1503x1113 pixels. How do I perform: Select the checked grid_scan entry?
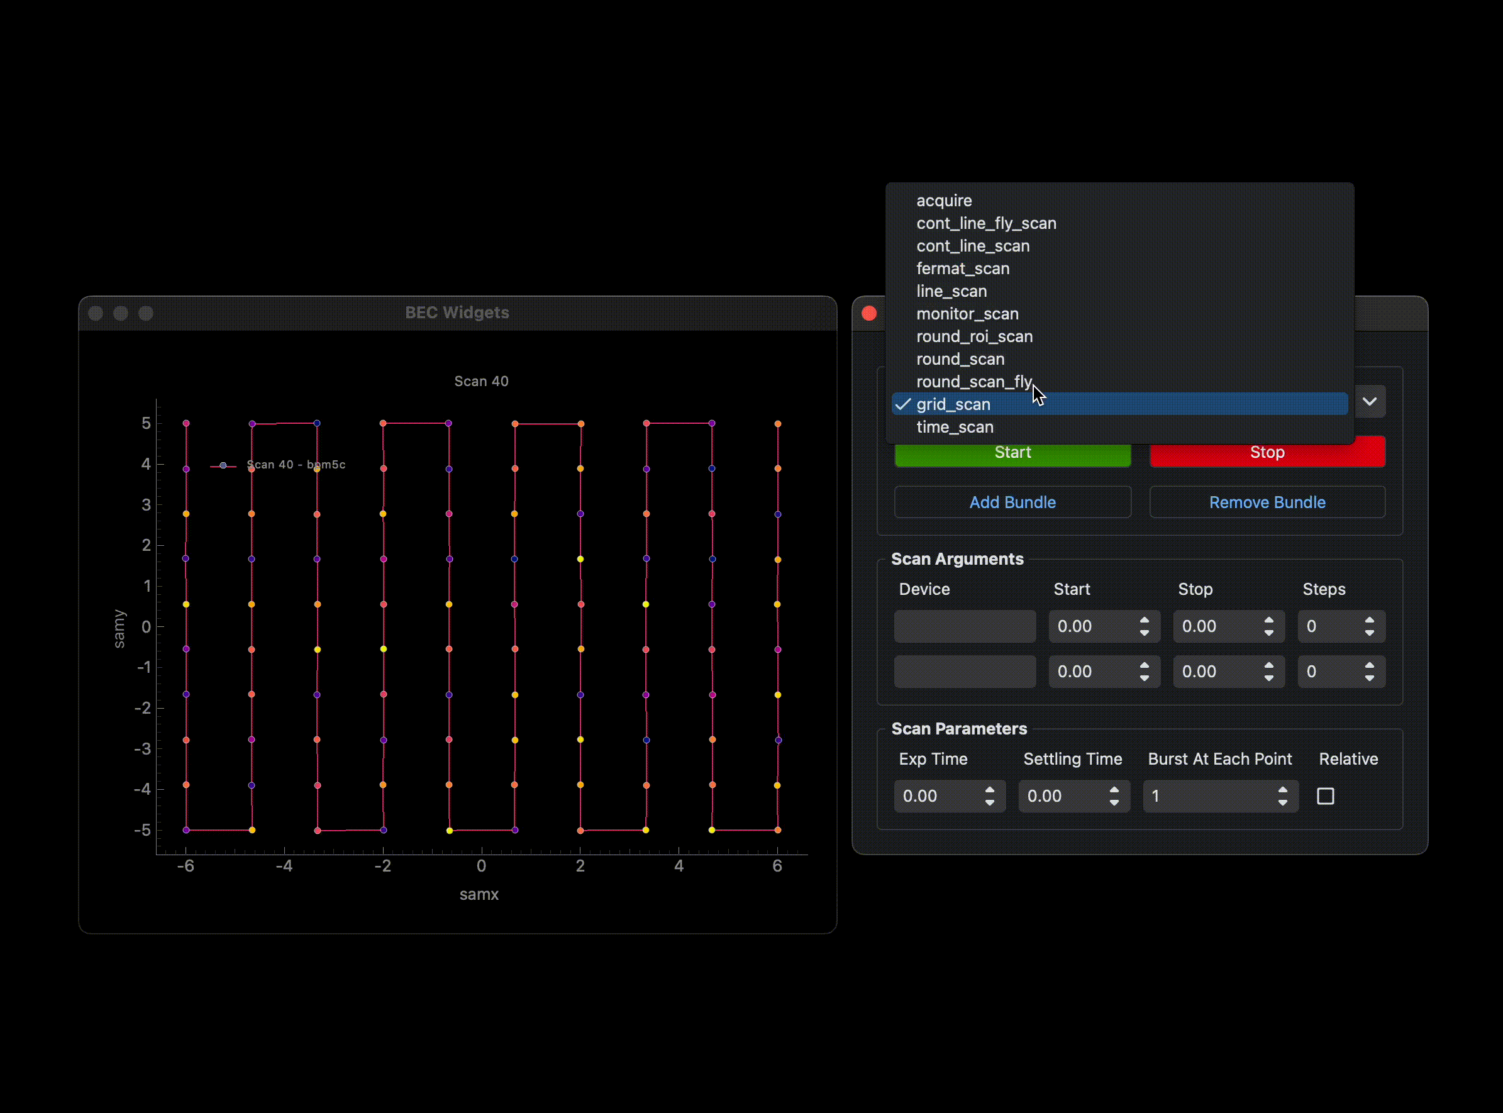[953, 405]
